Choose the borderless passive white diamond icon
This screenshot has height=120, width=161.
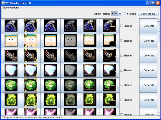pos(50,70)
